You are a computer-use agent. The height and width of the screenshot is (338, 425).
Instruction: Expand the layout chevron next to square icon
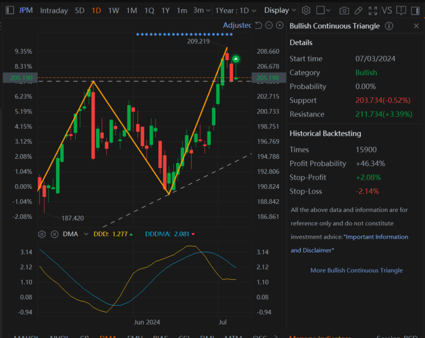(328, 10)
